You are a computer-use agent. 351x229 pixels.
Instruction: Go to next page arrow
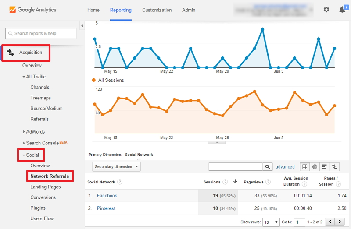point(340,222)
